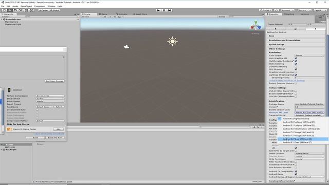This screenshot has height=185, width=329.
Task: Switch to the Lighting tab
Action: point(289,14)
